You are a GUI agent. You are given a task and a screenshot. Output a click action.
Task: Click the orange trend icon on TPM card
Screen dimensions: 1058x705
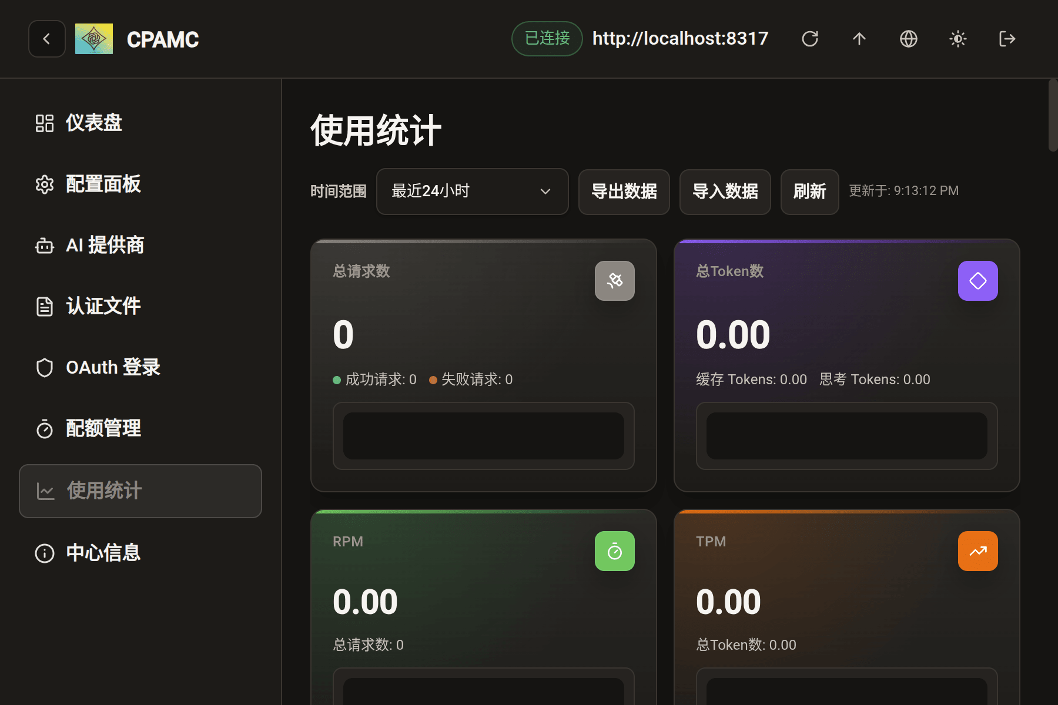pyautogui.click(x=978, y=551)
